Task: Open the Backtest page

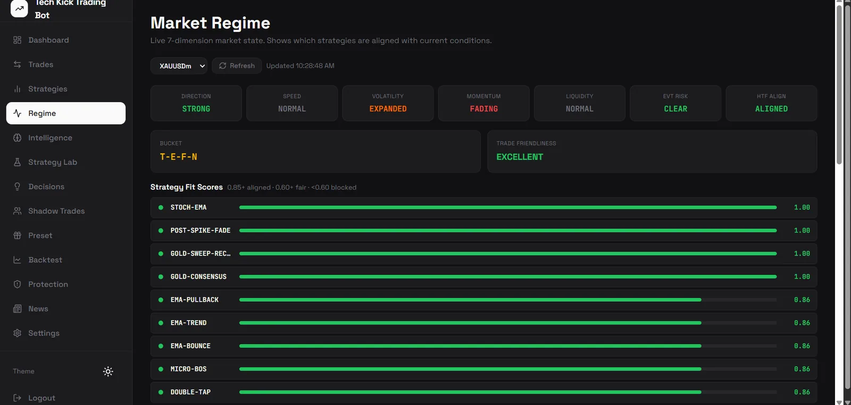Action: (x=66, y=260)
